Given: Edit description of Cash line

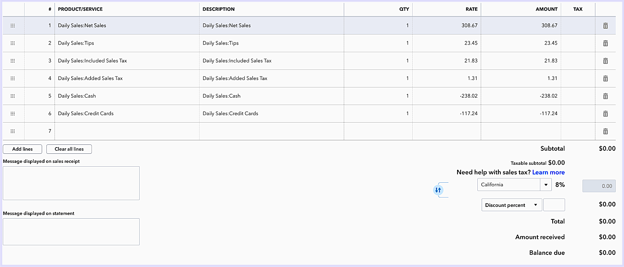Looking at the screenshot, I should (x=271, y=96).
